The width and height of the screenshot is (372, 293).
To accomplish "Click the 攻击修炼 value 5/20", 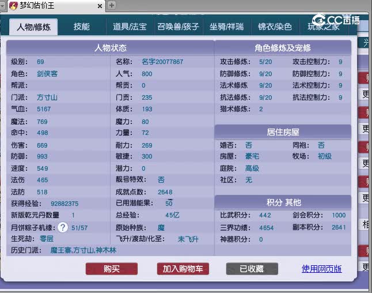I will (x=265, y=62).
